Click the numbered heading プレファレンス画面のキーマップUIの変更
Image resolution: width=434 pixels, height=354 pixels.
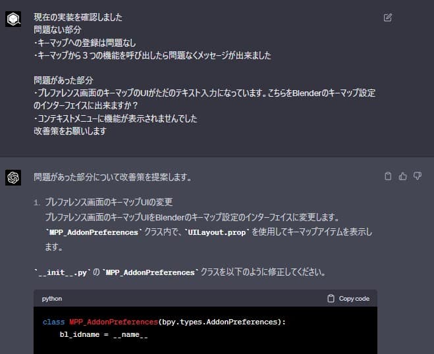(x=109, y=202)
